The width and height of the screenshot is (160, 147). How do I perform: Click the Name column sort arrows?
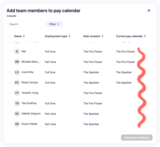coord(24,36)
